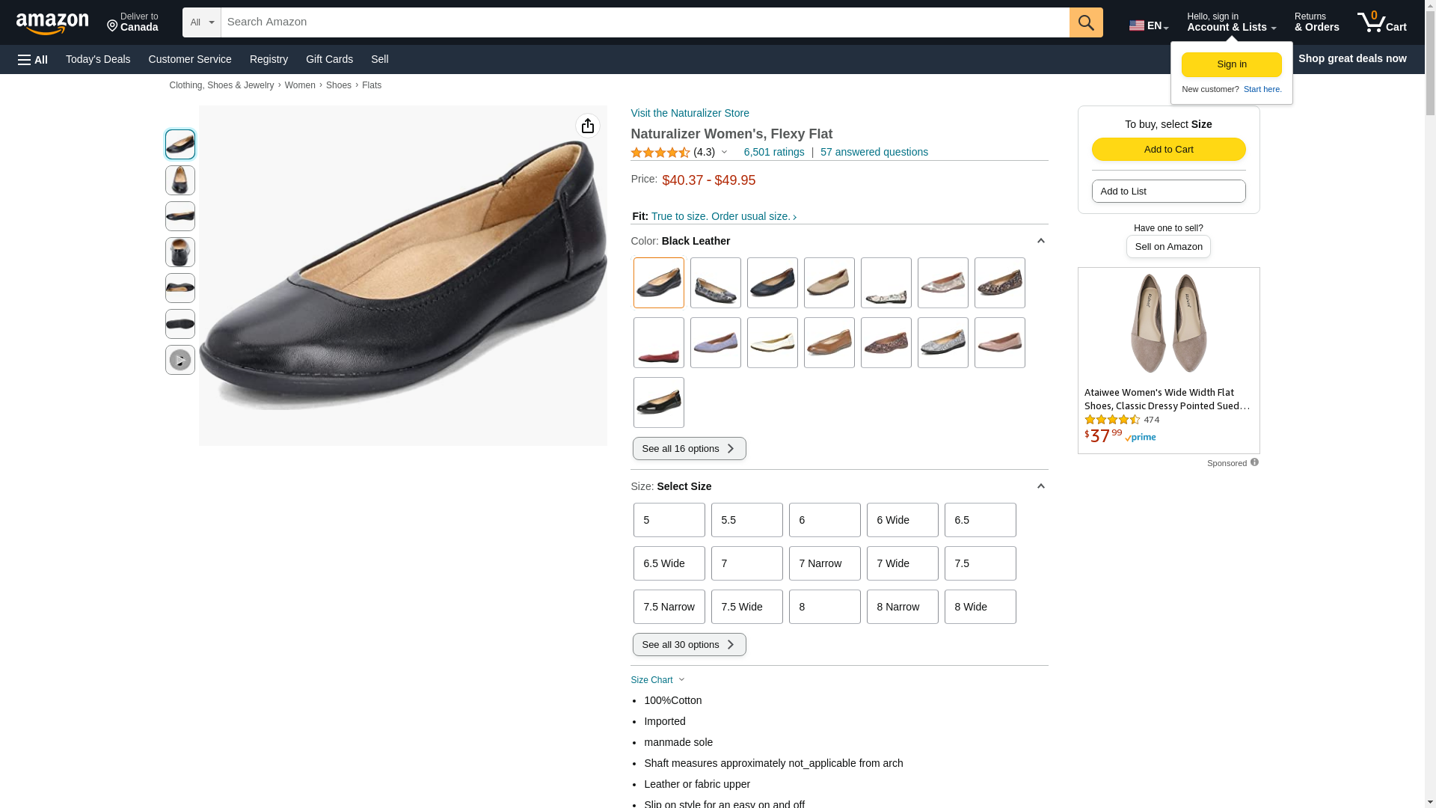Go to Clothing, Shoes & Jewelry breadcrumb

click(221, 85)
